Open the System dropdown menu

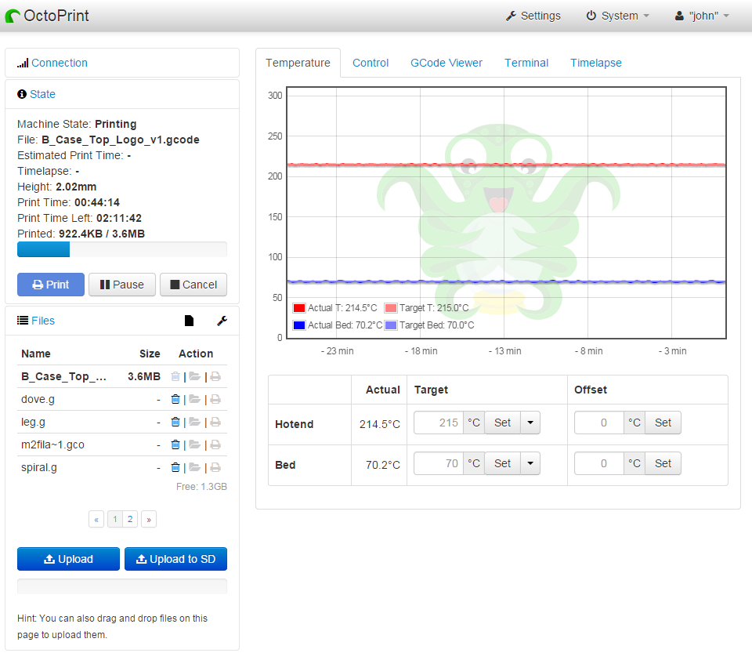tap(618, 16)
